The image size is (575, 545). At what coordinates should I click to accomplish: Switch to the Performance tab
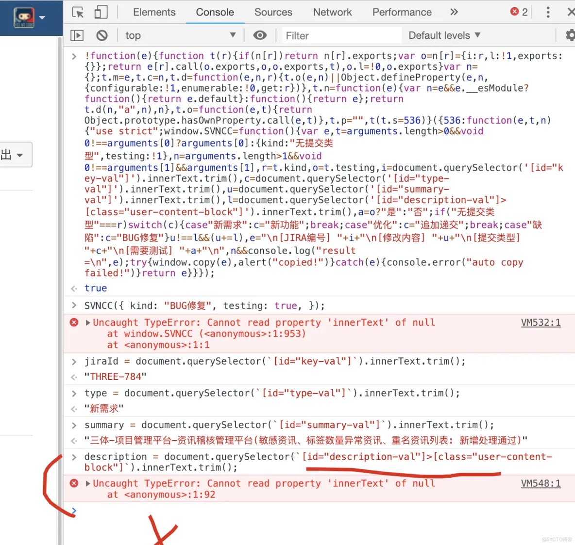402,12
